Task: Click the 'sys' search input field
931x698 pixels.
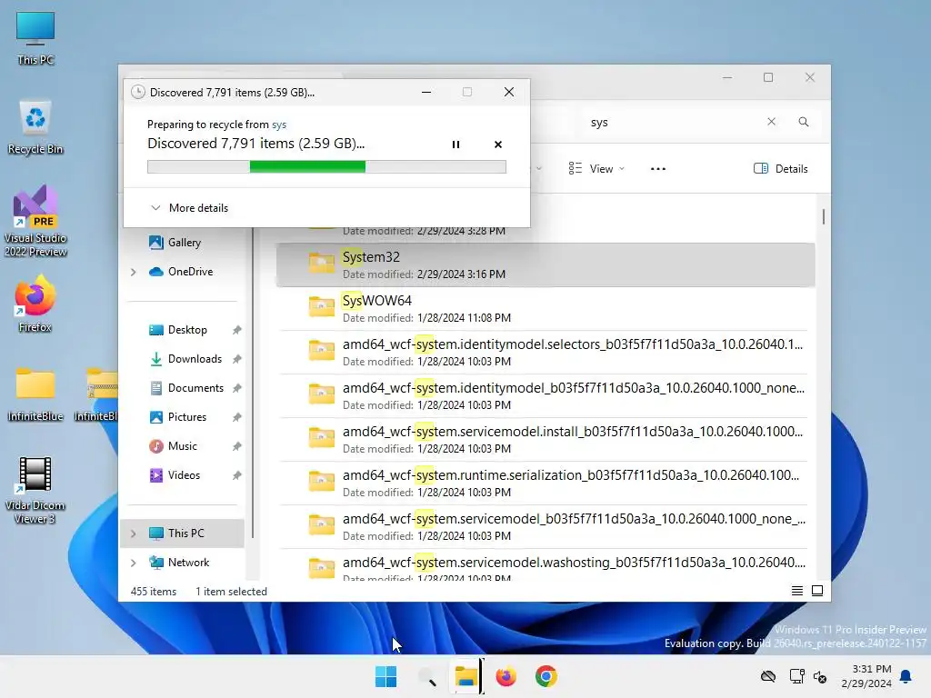Action: click(x=671, y=123)
